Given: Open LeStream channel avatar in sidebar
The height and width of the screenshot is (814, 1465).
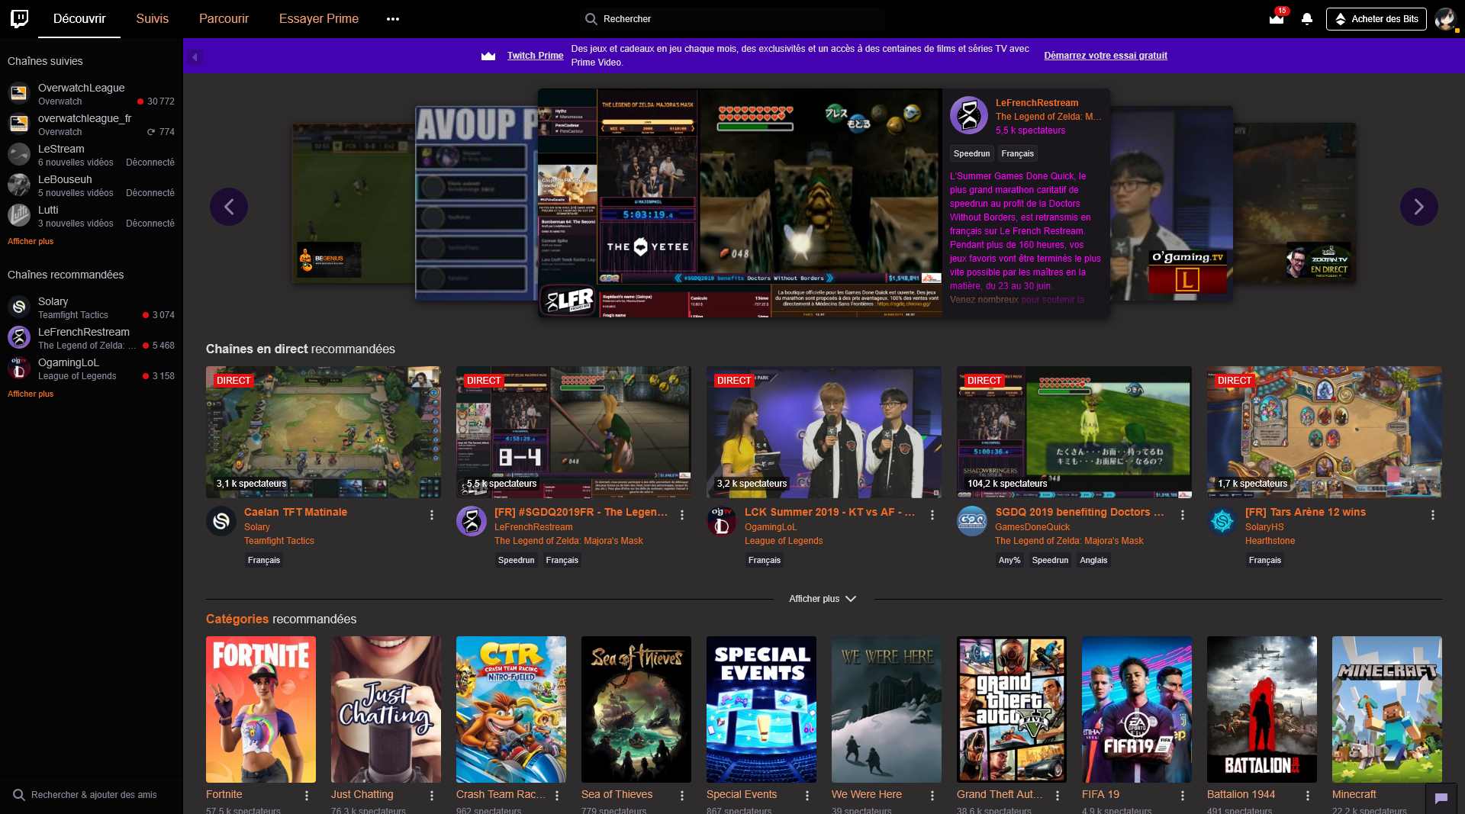Looking at the screenshot, I should click(19, 154).
